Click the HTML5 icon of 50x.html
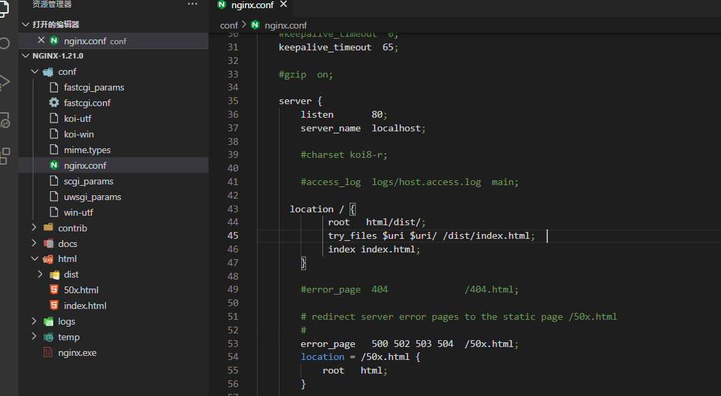721x396 pixels. click(x=54, y=290)
